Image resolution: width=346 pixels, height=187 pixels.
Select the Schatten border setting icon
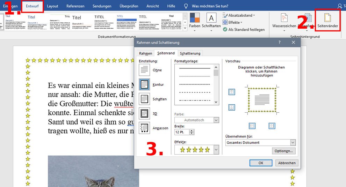(144, 99)
